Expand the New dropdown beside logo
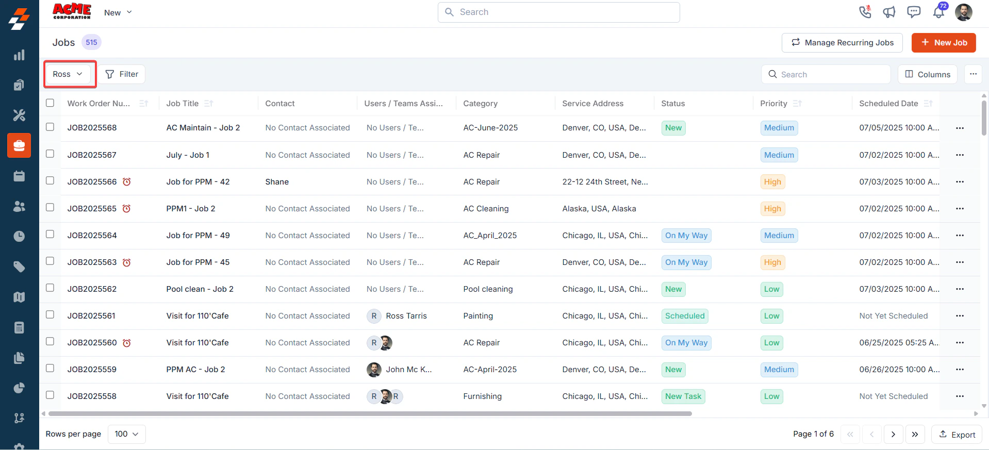 tap(118, 12)
